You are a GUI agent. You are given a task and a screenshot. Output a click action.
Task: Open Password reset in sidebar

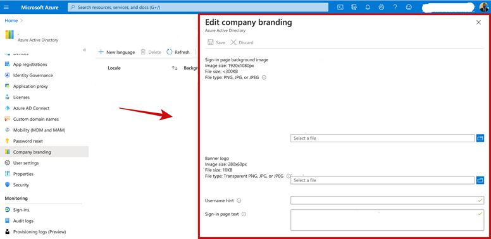tap(28, 141)
